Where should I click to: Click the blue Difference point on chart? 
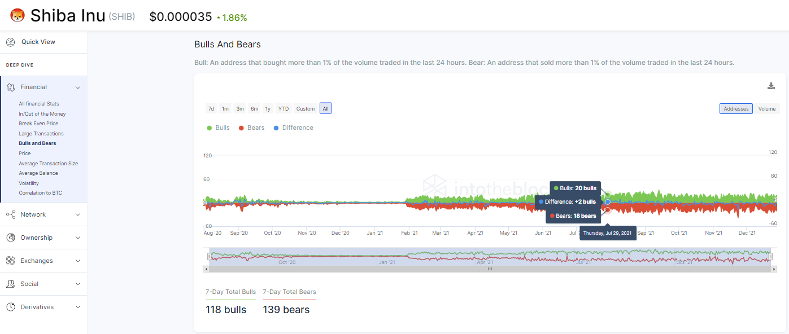[608, 201]
